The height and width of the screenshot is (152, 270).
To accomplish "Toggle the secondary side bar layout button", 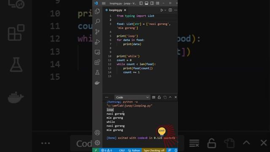I will [x=152, y=3].
